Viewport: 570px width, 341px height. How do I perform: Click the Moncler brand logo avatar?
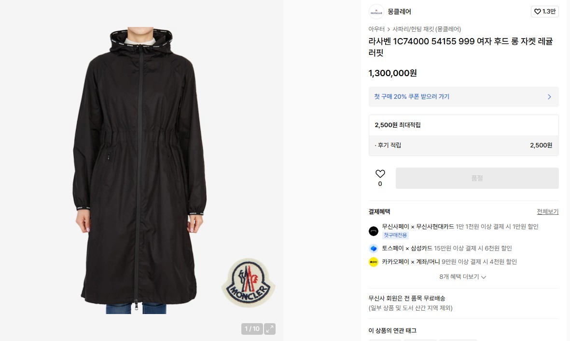pos(376,12)
